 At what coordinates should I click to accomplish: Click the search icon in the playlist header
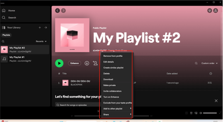pos(196,63)
